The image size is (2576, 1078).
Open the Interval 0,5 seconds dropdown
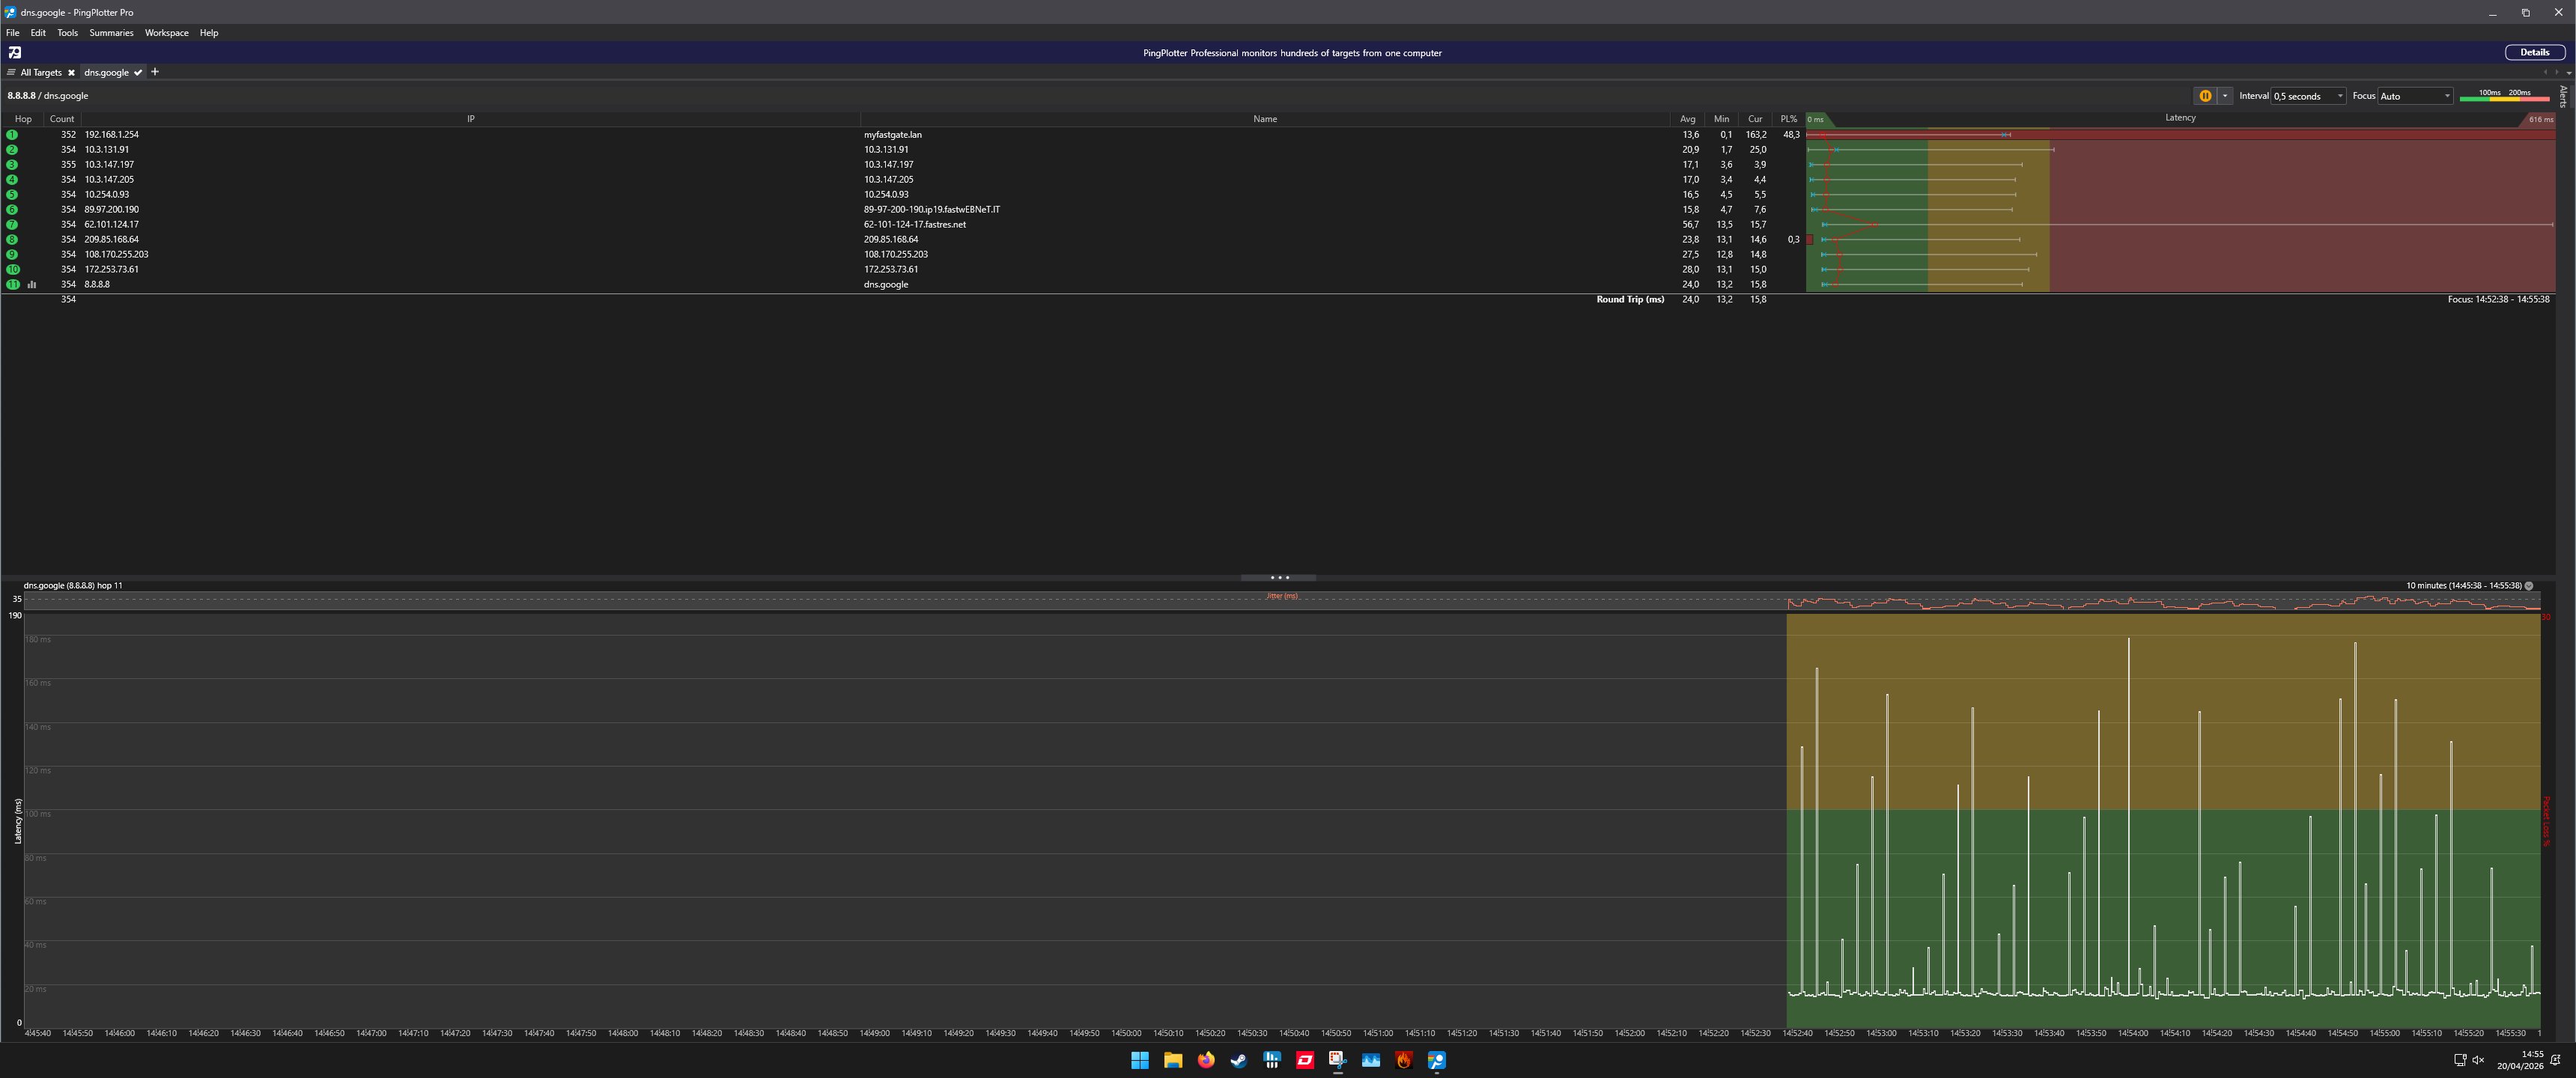pyautogui.click(x=2307, y=96)
